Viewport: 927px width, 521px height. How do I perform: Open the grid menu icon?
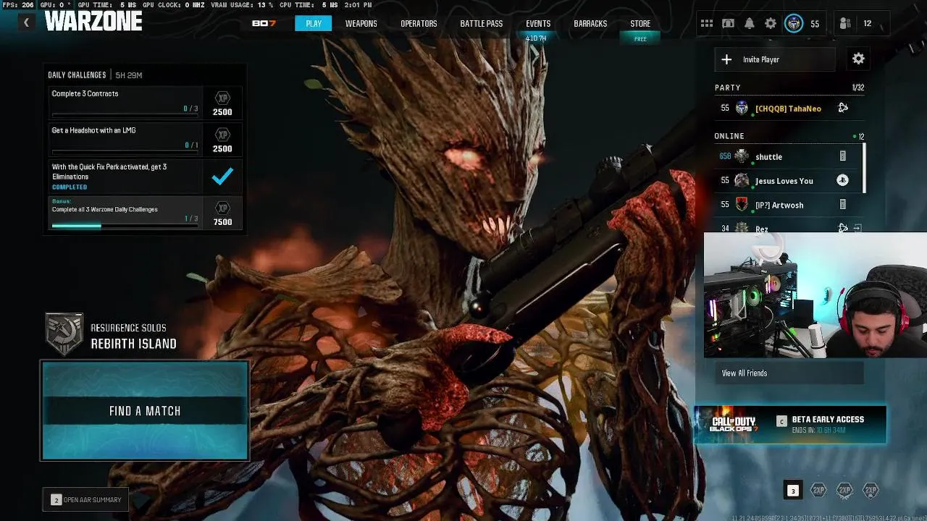point(707,23)
